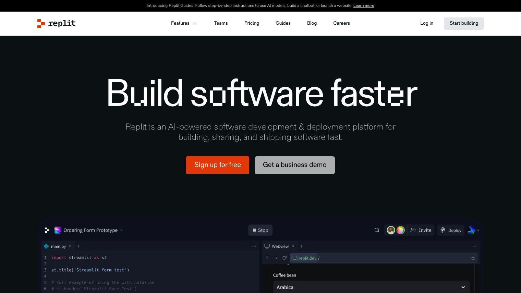The height and width of the screenshot is (293, 521).
Task: Open the Coffee bean Arabica dropdown
Action: 371,287
